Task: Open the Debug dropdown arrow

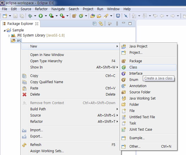Action: coord(35,16)
